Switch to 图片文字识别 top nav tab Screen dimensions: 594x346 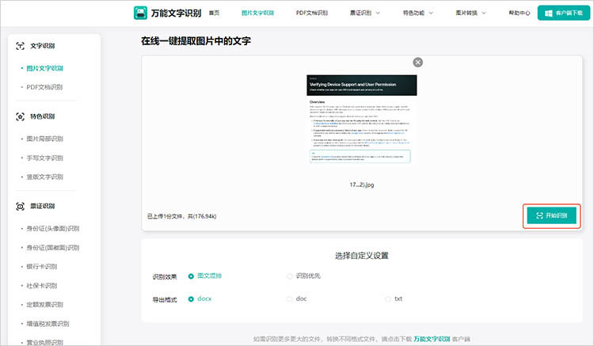pyautogui.click(x=257, y=13)
